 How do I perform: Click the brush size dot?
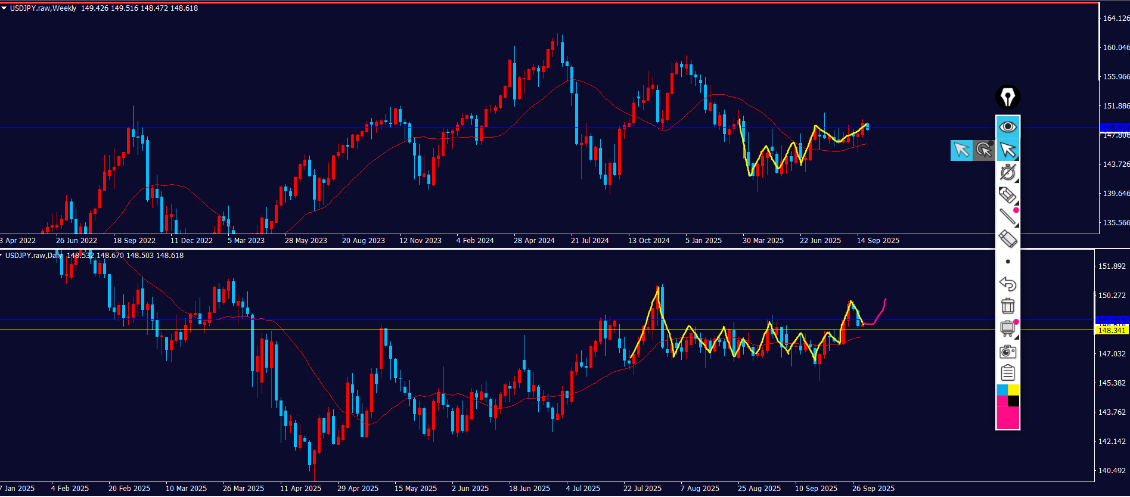click(1007, 262)
